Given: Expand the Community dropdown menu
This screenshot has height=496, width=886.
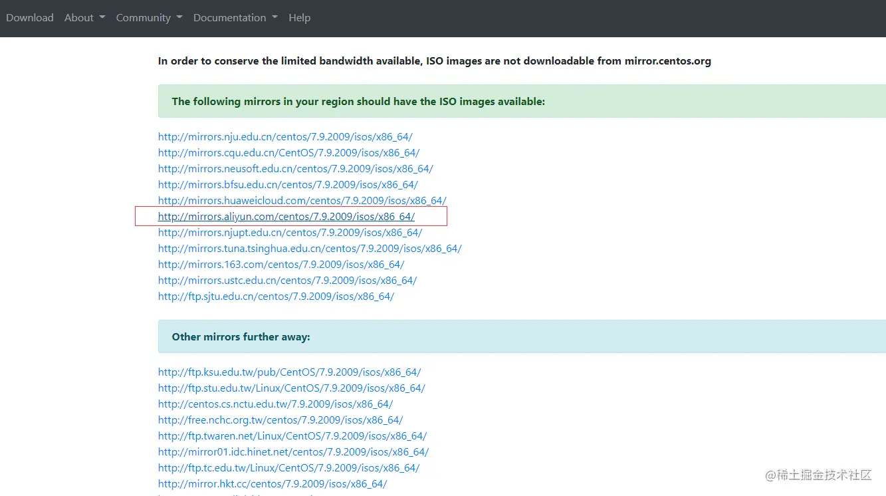Looking at the screenshot, I should click(x=149, y=18).
